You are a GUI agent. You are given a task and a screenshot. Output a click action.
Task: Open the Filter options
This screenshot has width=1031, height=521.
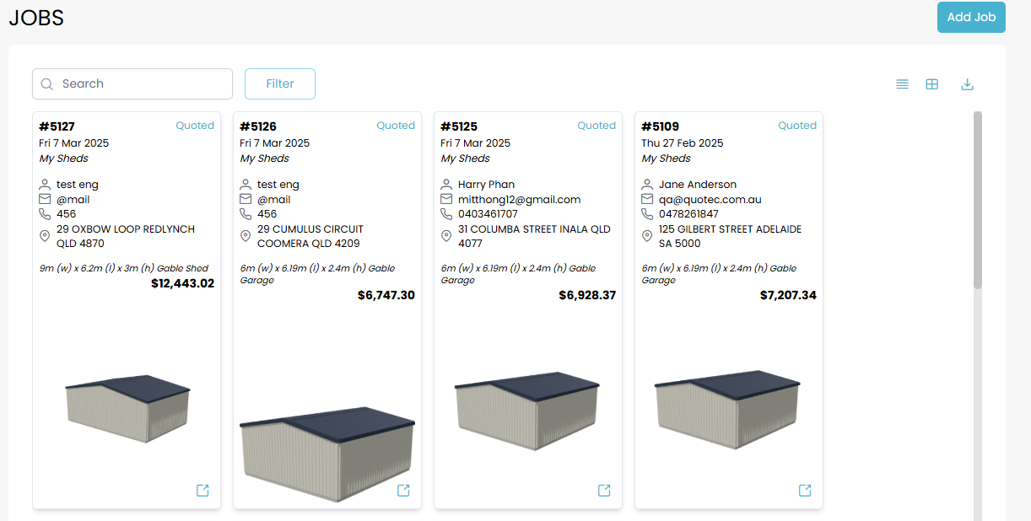(280, 84)
